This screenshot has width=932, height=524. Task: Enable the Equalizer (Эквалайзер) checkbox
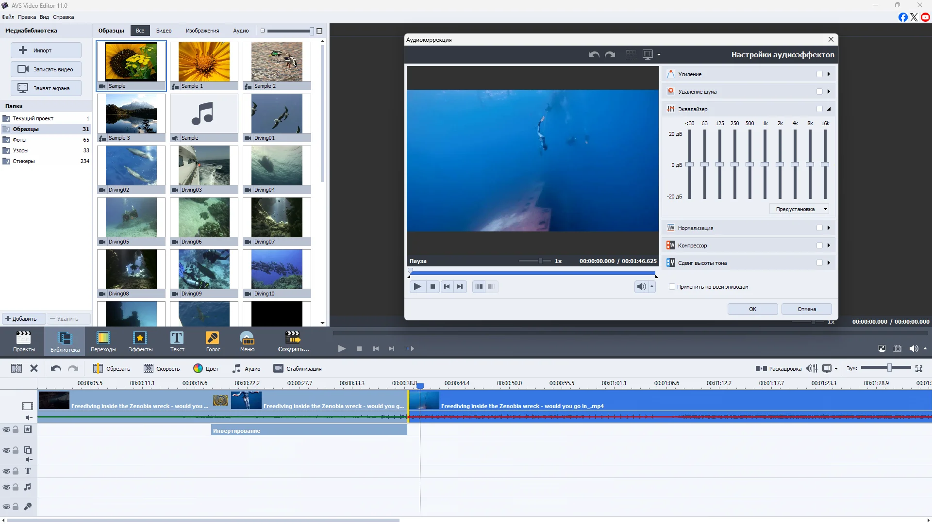pyautogui.click(x=819, y=109)
